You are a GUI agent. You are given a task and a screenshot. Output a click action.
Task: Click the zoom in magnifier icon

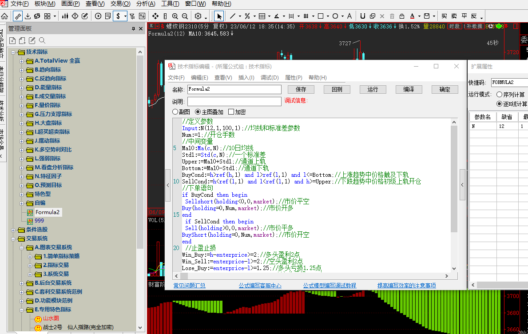(x=175, y=16)
